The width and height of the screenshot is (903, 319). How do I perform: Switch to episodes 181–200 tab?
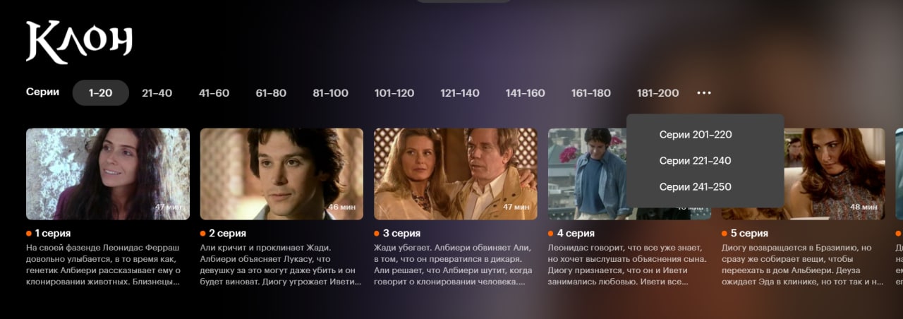pyautogui.click(x=657, y=93)
